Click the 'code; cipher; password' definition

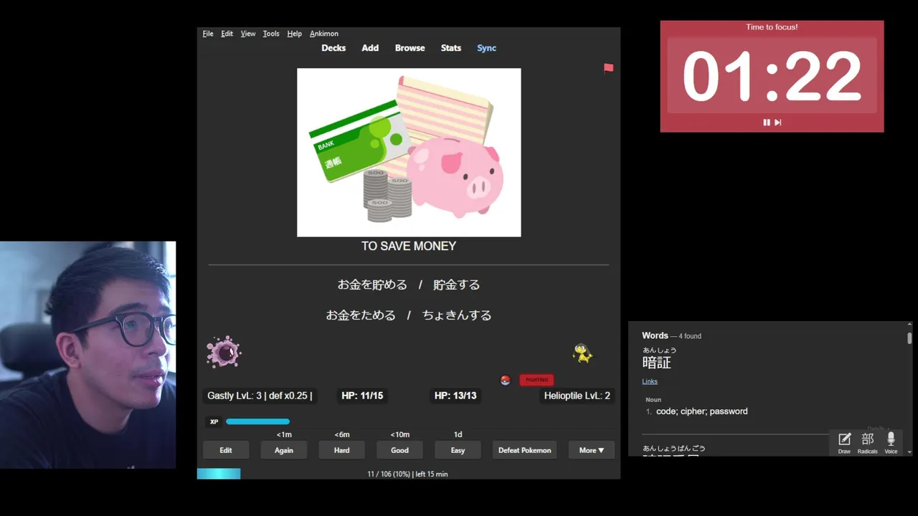pos(702,411)
